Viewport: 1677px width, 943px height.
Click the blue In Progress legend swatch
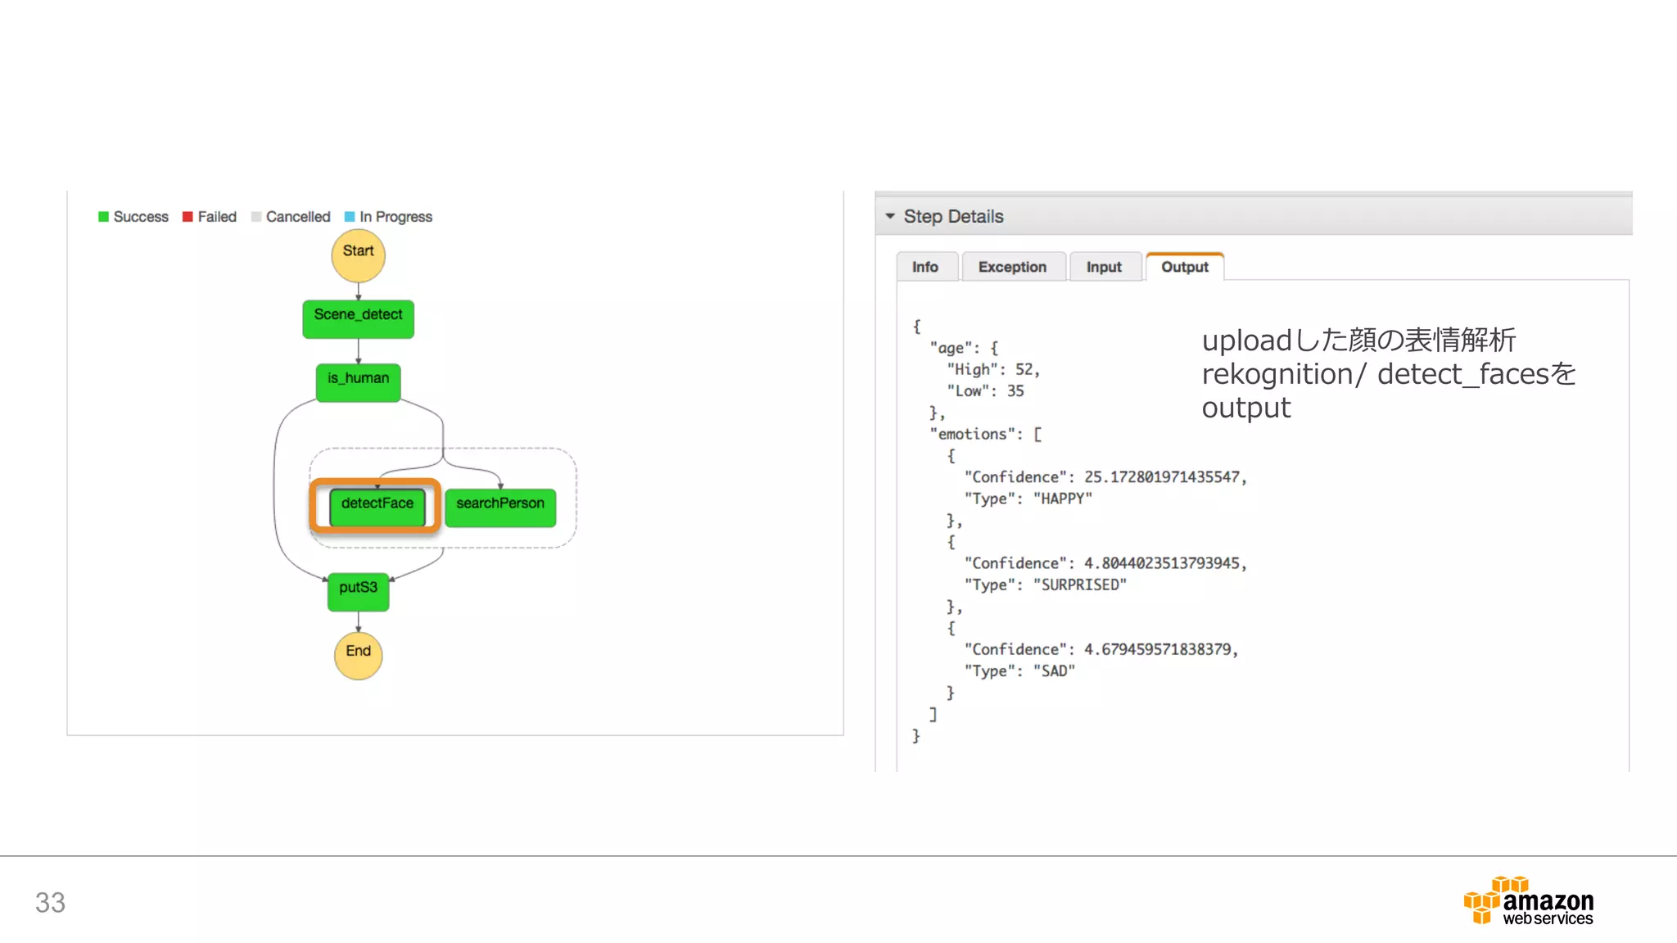point(350,217)
